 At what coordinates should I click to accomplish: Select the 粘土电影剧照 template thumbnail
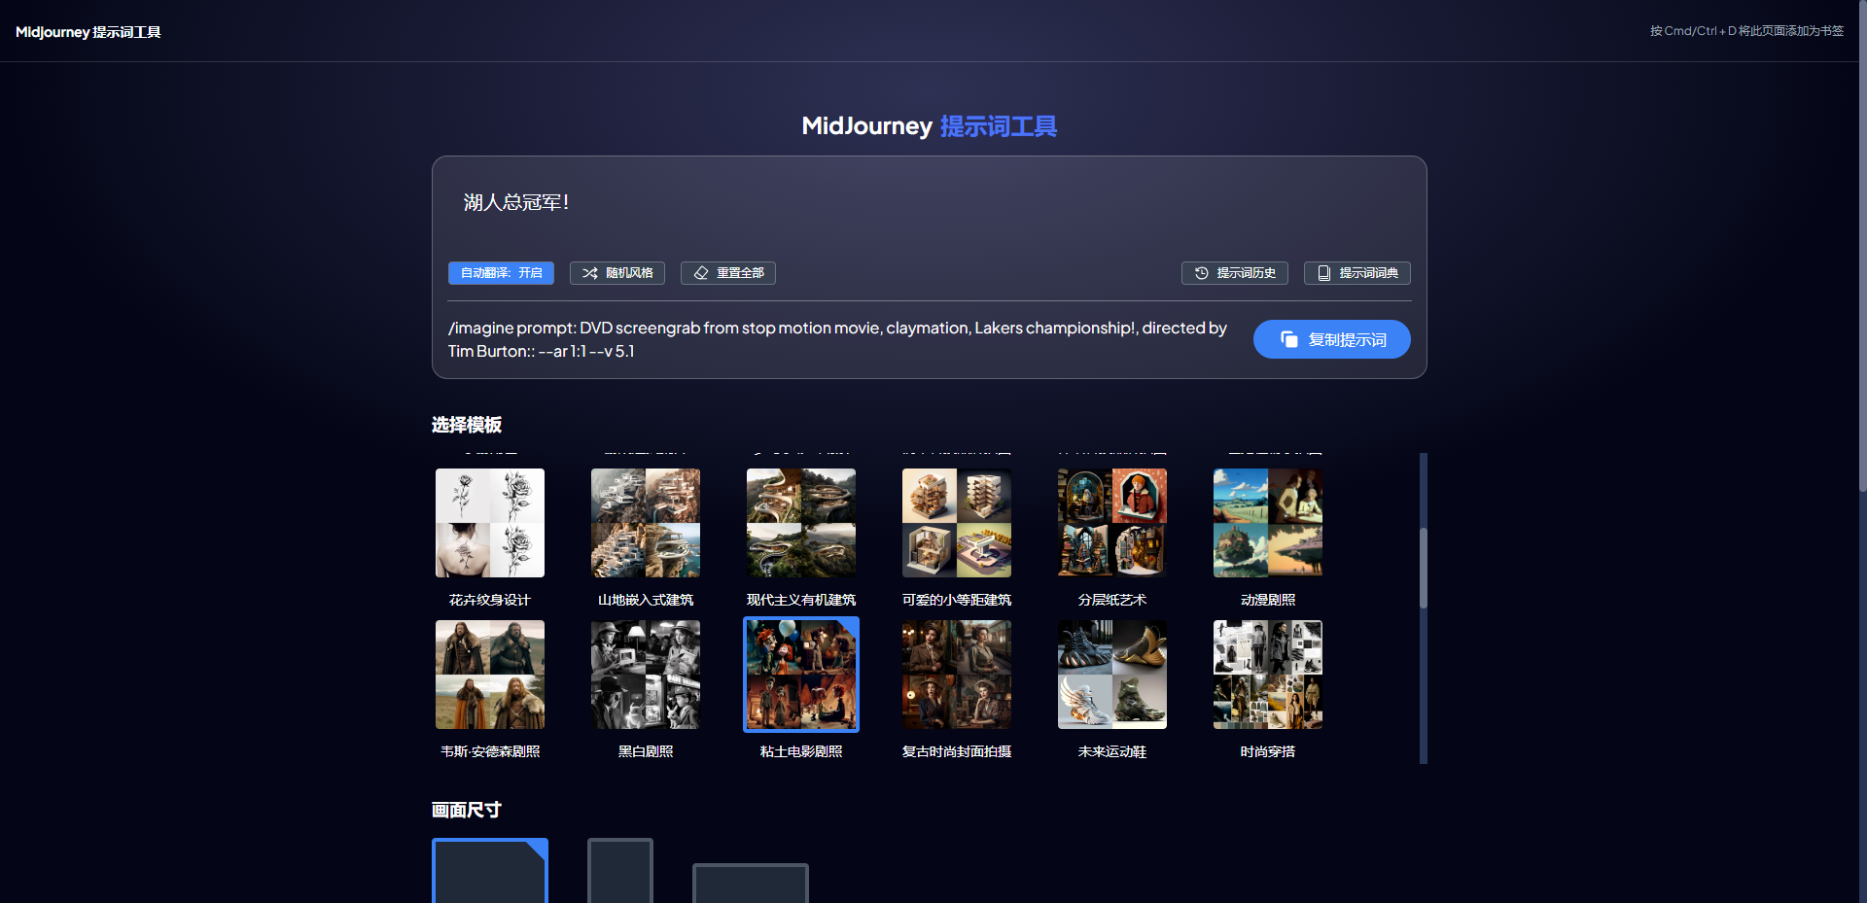[x=801, y=675]
